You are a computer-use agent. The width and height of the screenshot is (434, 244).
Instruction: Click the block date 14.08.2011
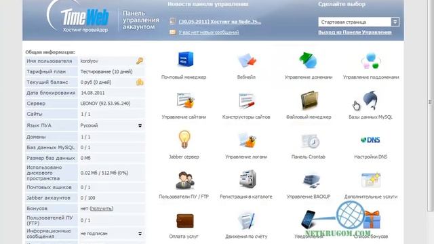[x=93, y=93]
